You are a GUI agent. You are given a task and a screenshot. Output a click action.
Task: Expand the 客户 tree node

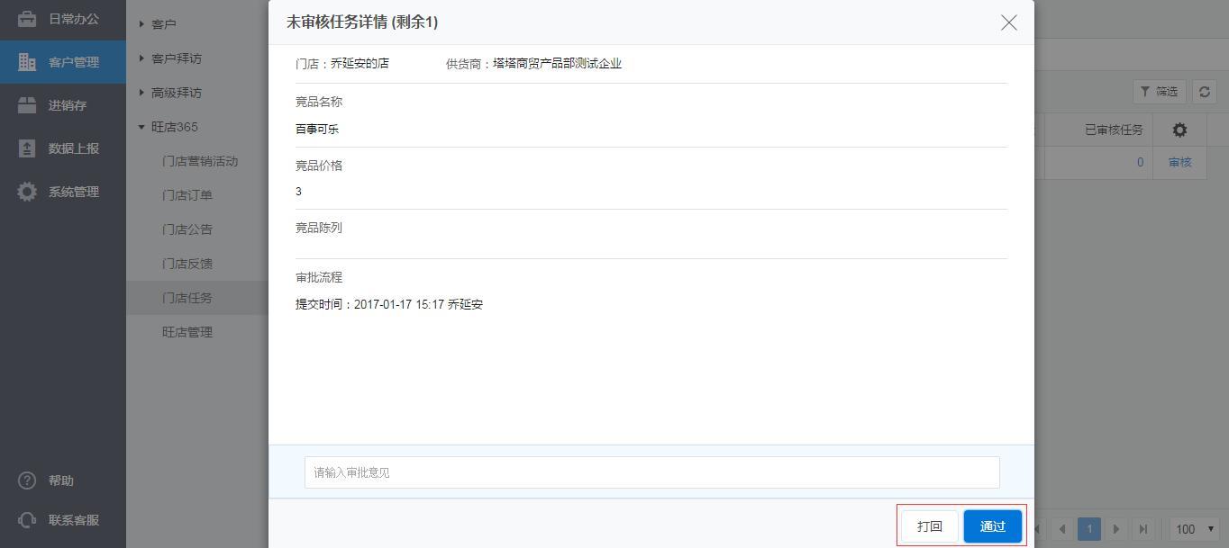(x=141, y=24)
